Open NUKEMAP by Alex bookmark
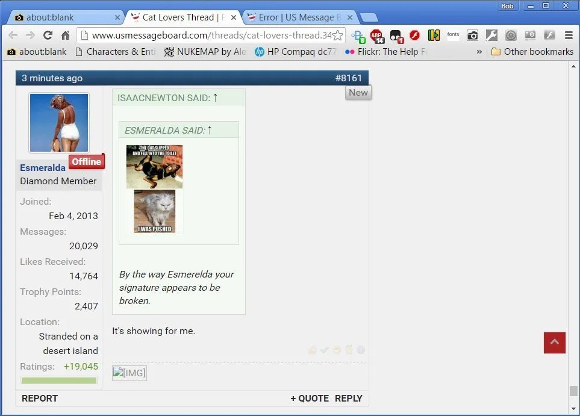 click(x=205, y=52)
